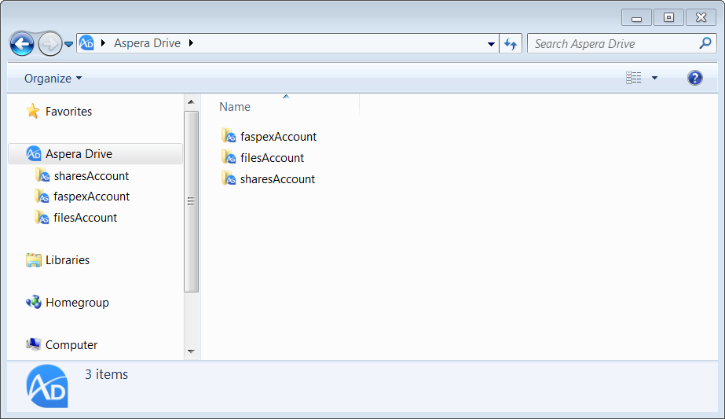Click the Back navigation arrow button
The height and width of the screenshot is (419, 725).
coord(22,44)
